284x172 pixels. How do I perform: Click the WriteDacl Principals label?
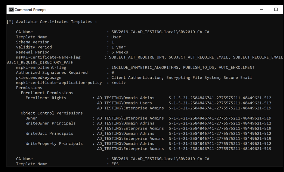click(x=49, y=133)
